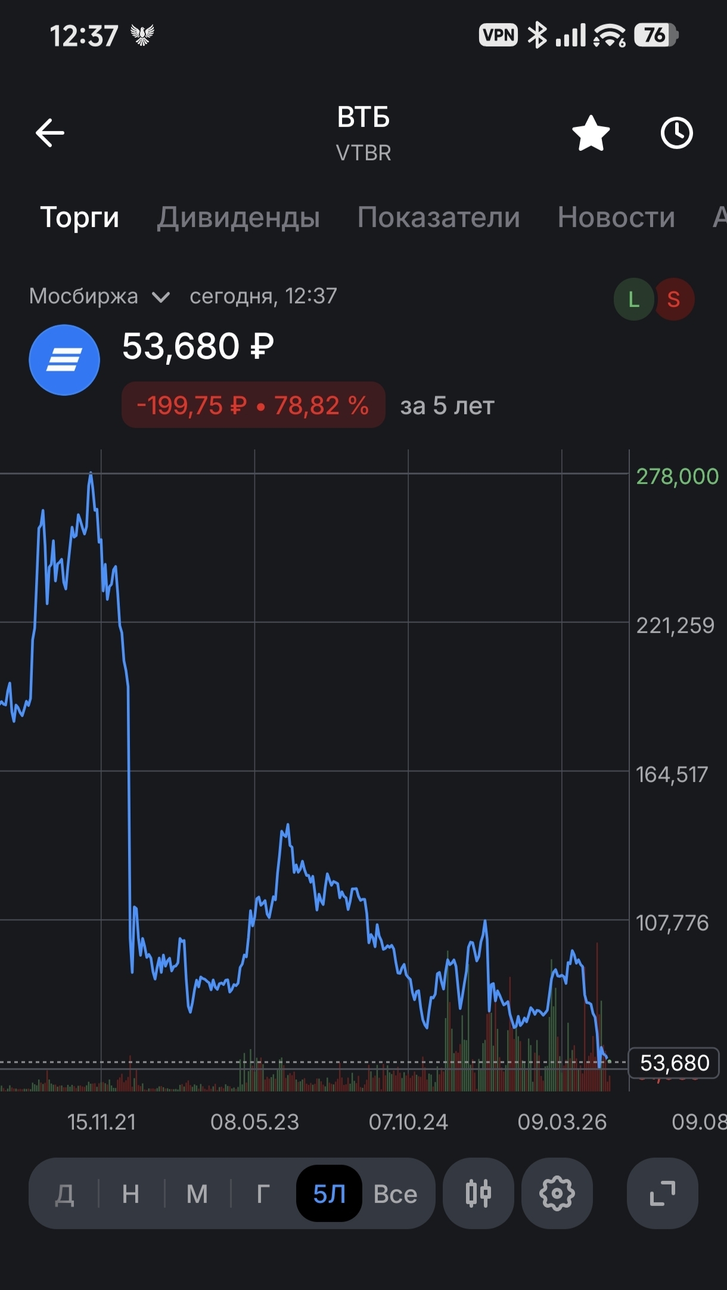Screen dimensions: 727x1290
Task: Tap the 53,680 current price marker
Action: tap(674, 1063)
